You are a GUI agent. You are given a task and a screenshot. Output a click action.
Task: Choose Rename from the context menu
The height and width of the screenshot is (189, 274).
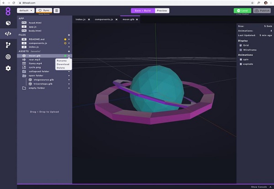tap(62, 61)
